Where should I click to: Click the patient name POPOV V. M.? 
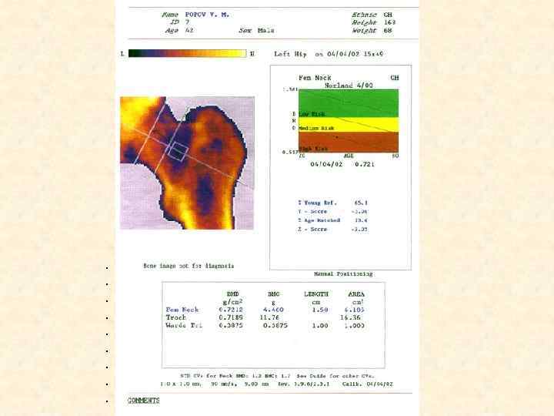[x=207, y=15]
